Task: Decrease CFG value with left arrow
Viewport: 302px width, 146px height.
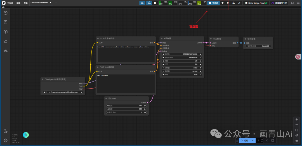Action: point(164,64)
